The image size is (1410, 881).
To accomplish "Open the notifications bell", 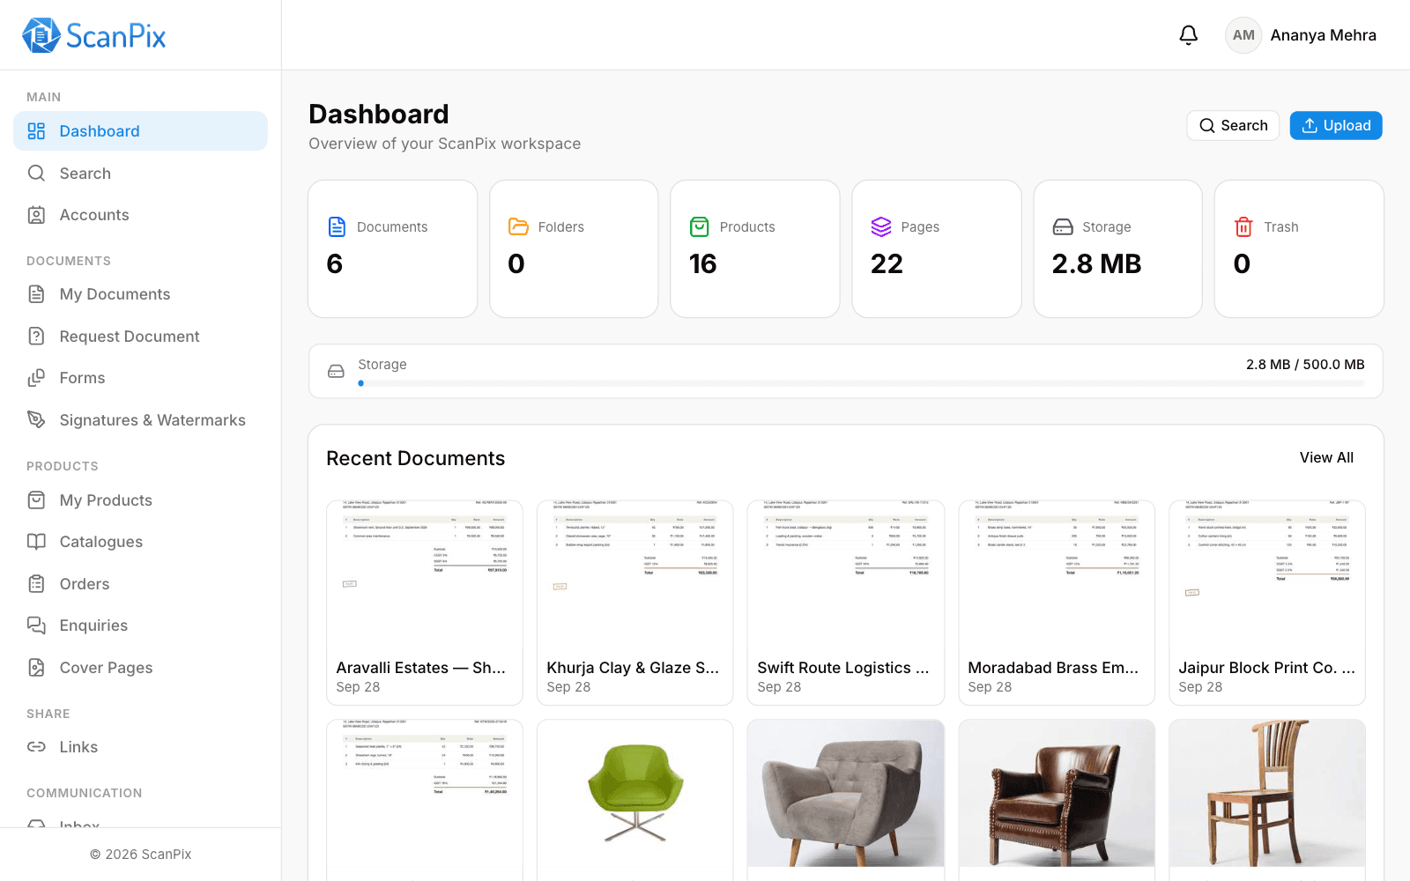I will click(x=1188, y=35).
